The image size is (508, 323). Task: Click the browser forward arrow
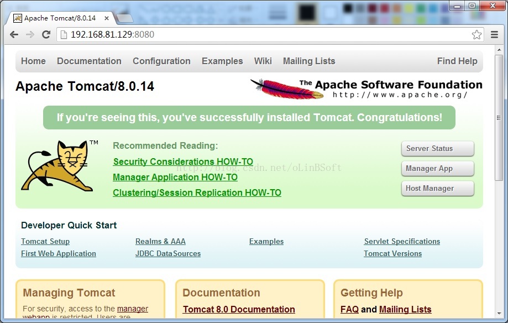coord(30,35)
